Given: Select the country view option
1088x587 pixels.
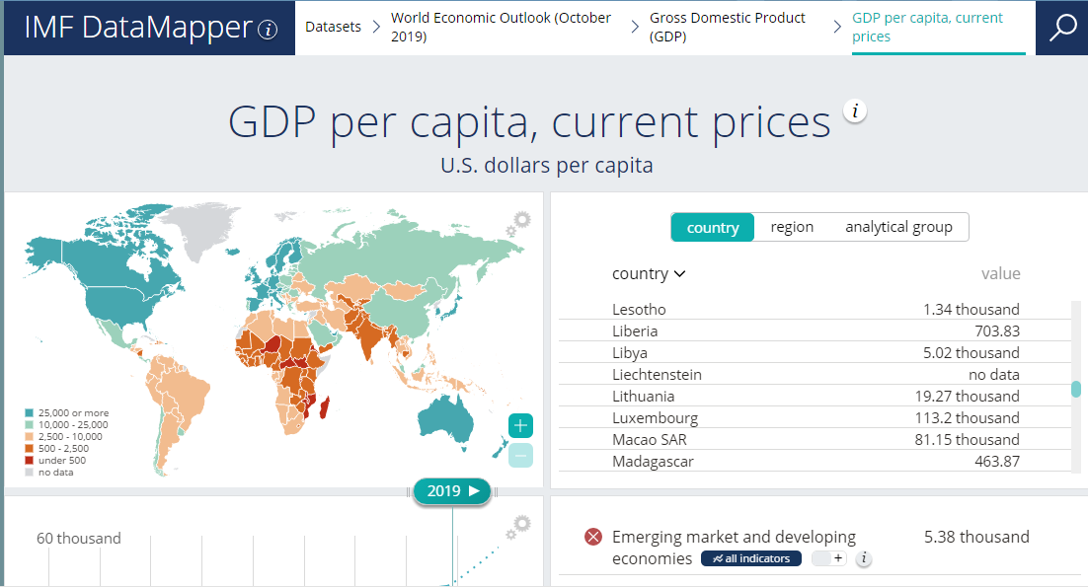Looking at the screenshot, I should pyautogui.click(x=712, y=227).
